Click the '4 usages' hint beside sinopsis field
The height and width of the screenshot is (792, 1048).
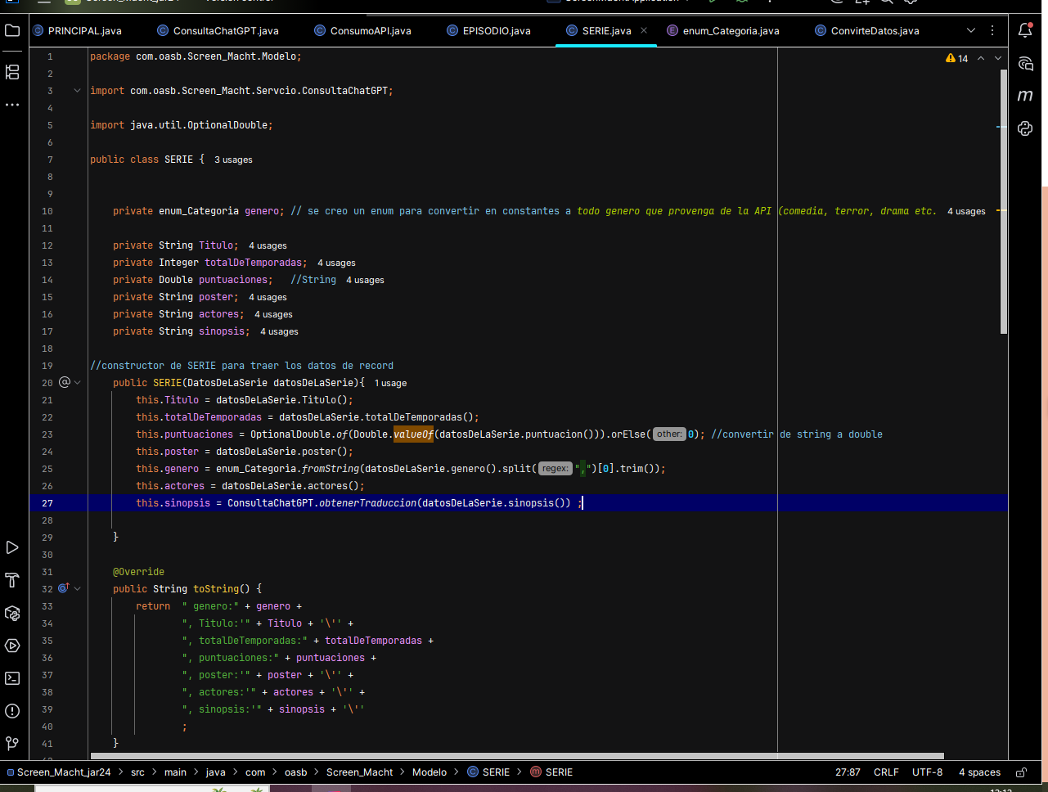point(279,331)
